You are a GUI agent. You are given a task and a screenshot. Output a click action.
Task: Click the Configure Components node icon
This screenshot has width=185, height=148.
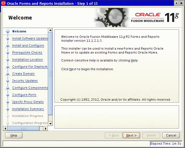click(x=8, y=88)
